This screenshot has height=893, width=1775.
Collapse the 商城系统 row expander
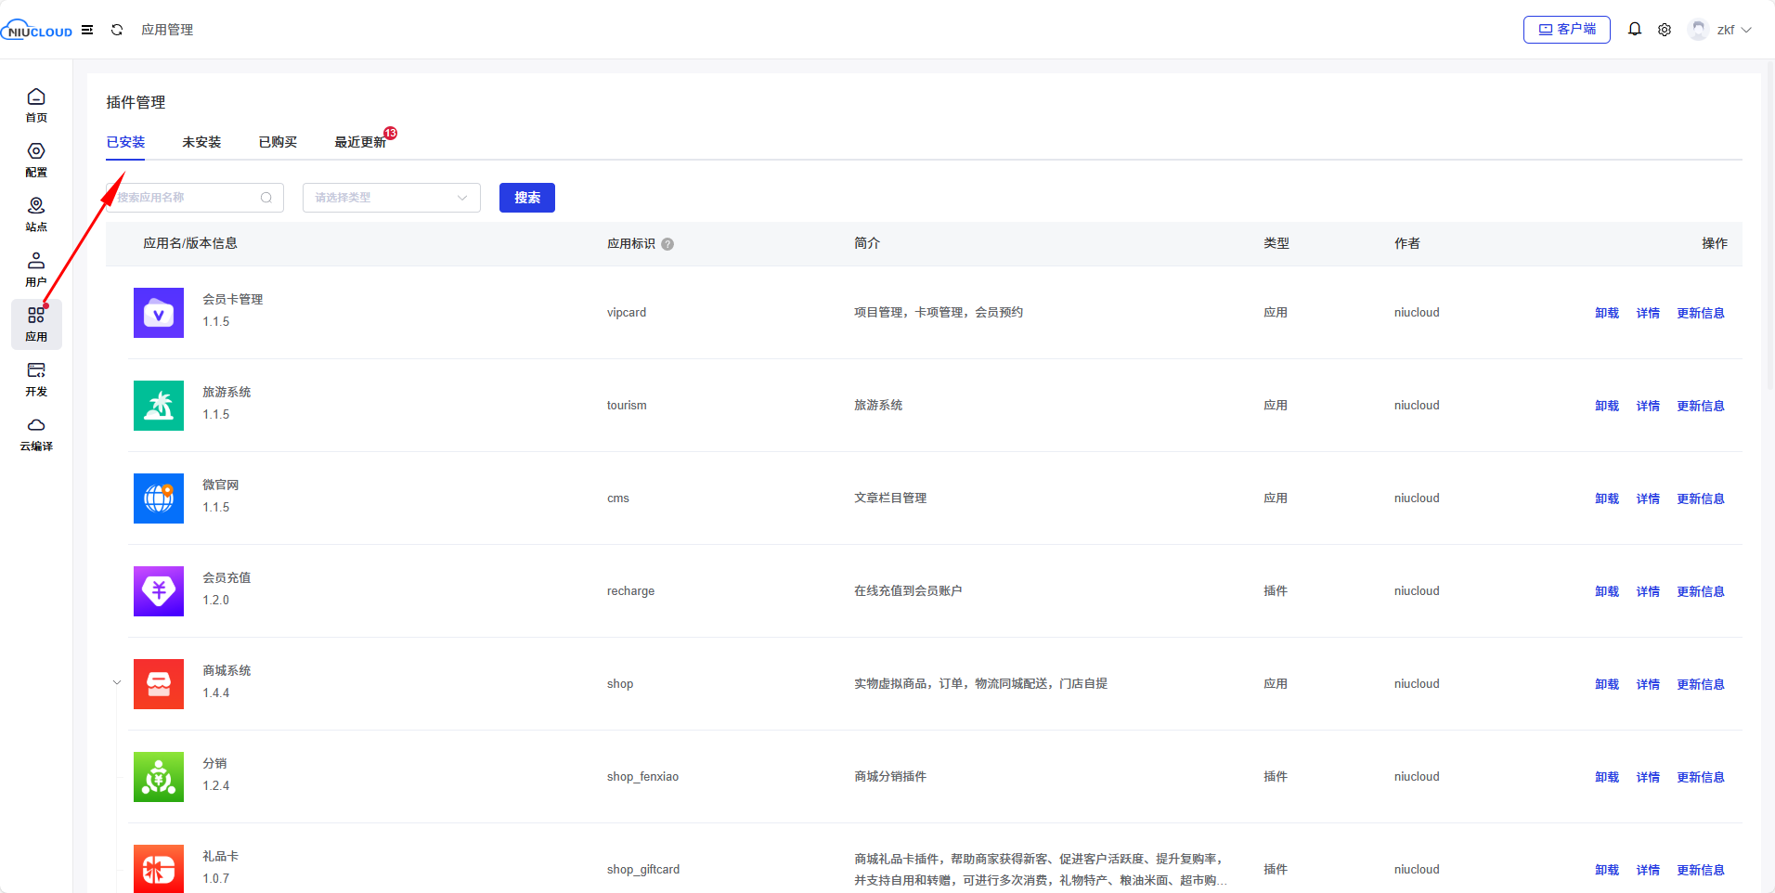117,682
